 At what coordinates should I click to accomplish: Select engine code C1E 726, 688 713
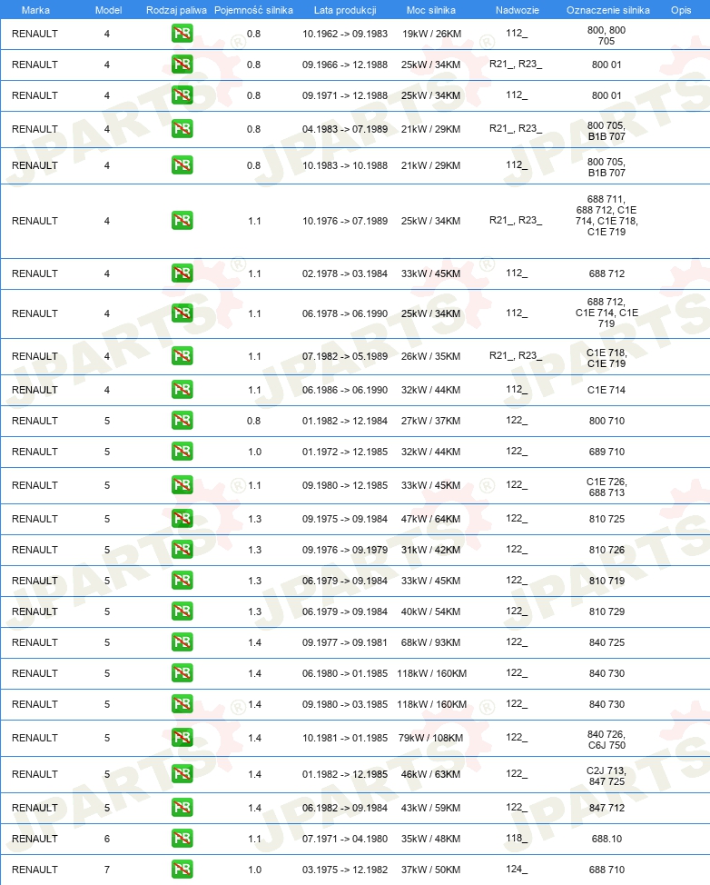[x=606, y=487]
